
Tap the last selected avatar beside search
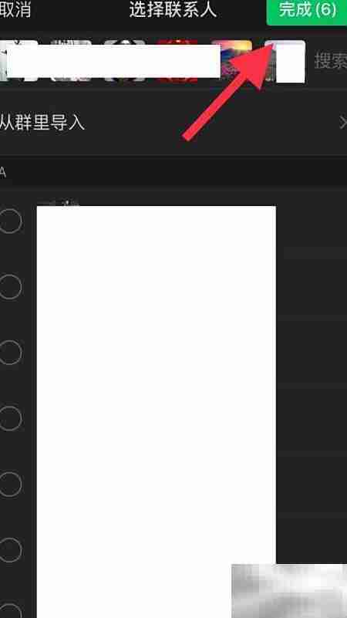285,62
